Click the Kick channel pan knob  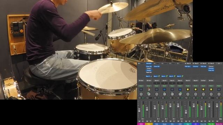click(x=157, y=94)
